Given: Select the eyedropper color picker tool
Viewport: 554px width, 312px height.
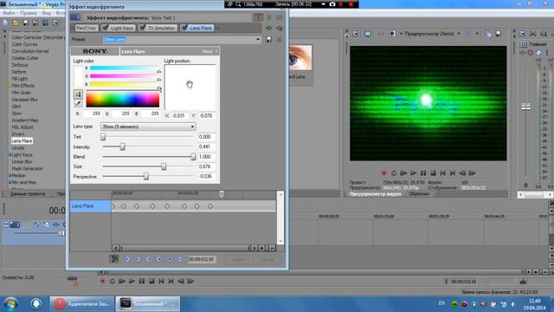Looking at the screenshot, I should point(78,103).
